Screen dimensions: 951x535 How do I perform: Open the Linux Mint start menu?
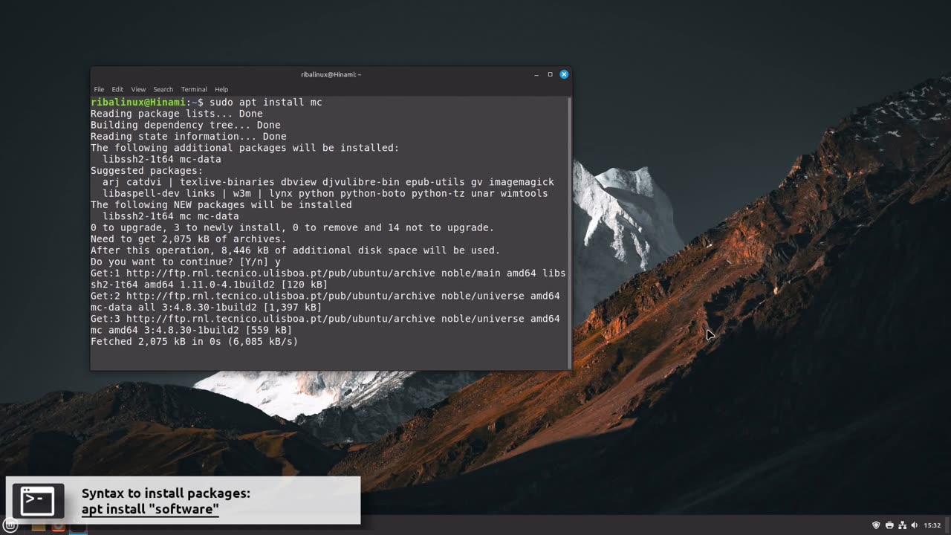[x=10, y=525]
